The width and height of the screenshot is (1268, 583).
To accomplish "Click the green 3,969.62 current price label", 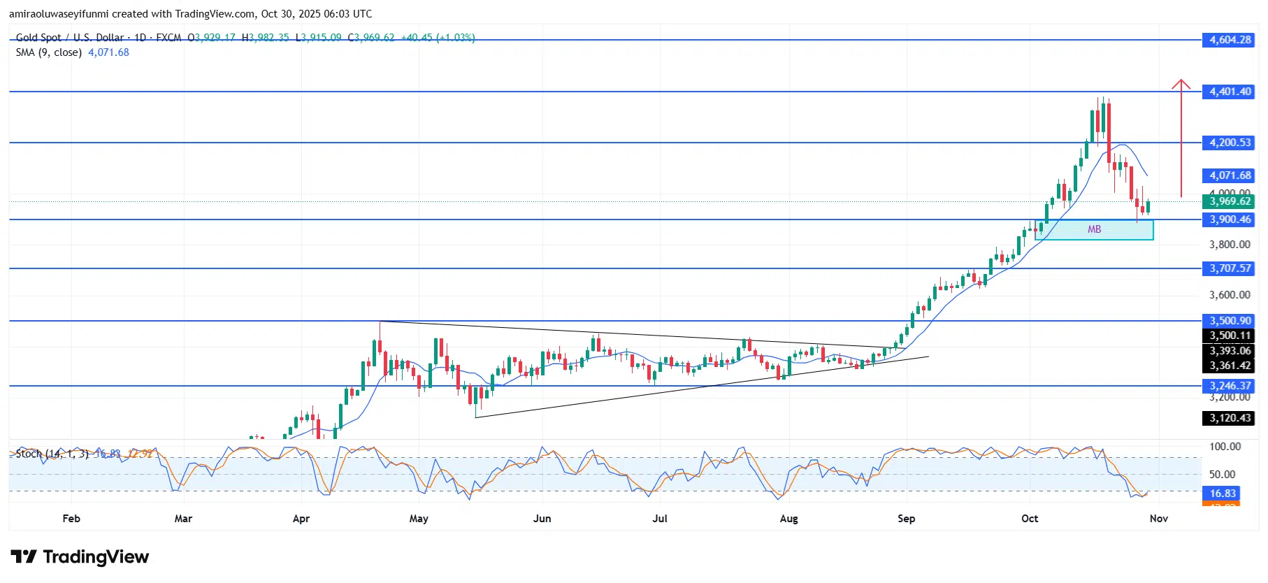I will pyautogui.click(x=1230, y=201).
